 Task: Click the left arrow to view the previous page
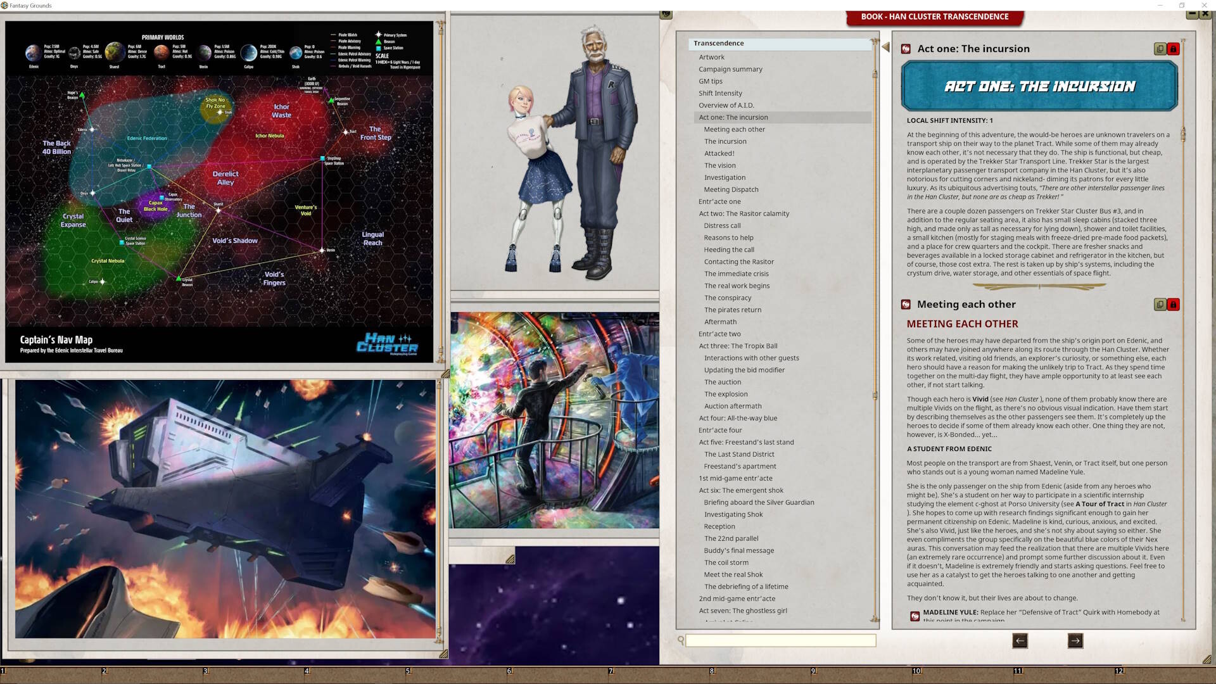tap(1020, 641)
